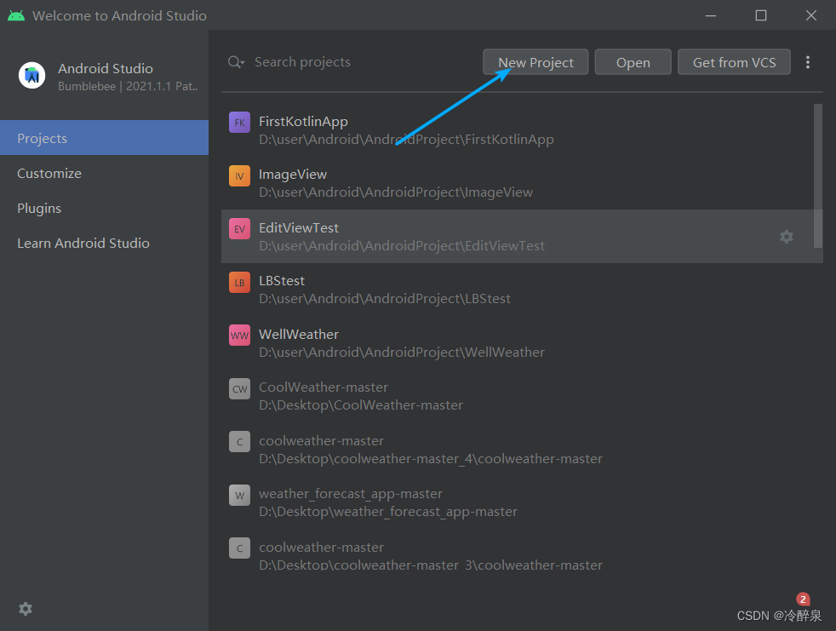The width and height of the screenshot is (836, 631).
Task: Click the WW icon of WellWeather
Action: (x=239, y=335)
